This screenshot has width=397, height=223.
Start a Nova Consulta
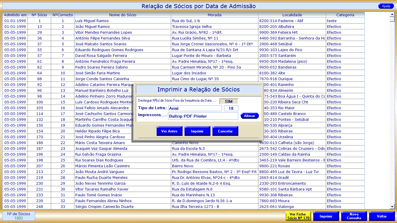pos(354,216)
